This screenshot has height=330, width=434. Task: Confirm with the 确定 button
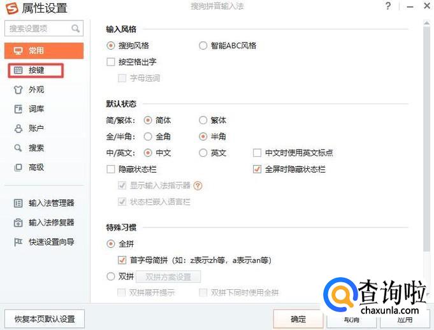click(298, 319)
